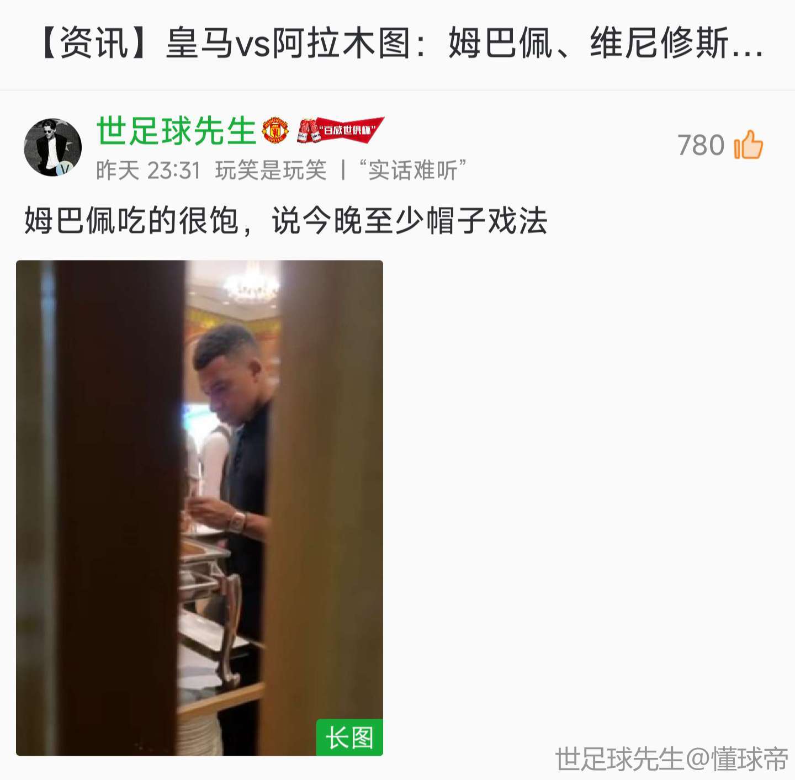Tap the watermark 世足球先生@懂球帝

(x=671, y=759)
